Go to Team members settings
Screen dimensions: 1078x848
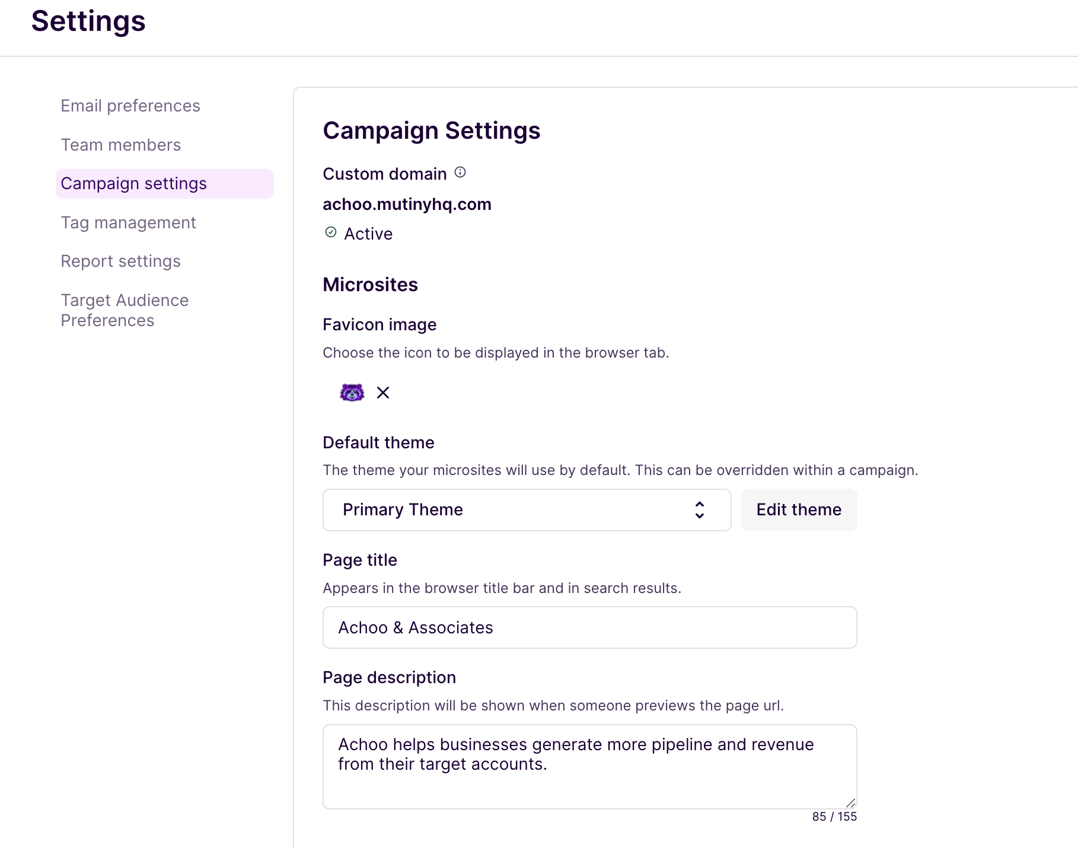121,145
